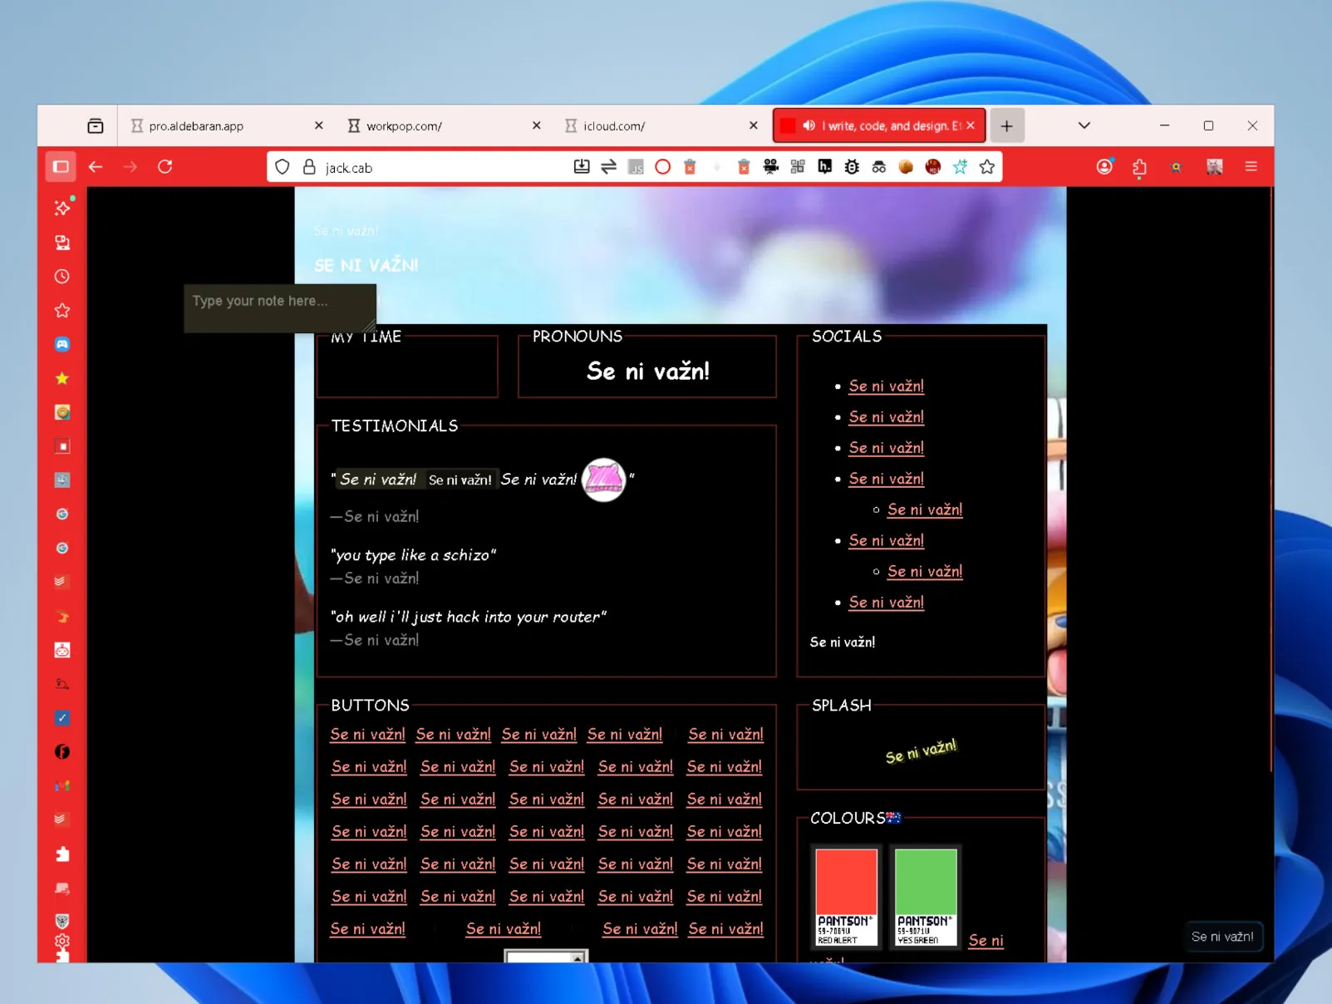Open the Gmail icon in sidebar
This screenshot has height=1004, width=1332.
point(62,785)
